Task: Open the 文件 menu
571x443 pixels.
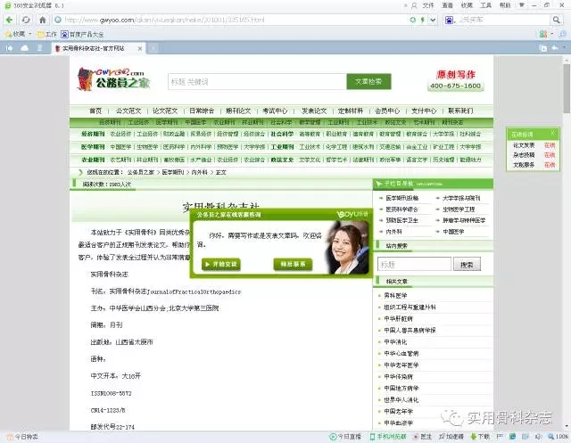Action: (428, 5)
